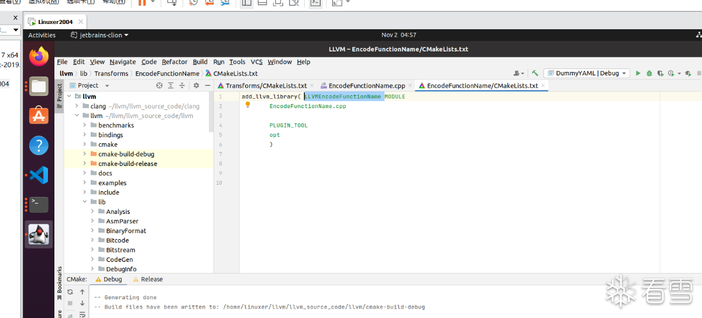The width and height of the screenshot is (702, 318).
Task: Open Help from the Ubuntu dock
Action: pos(39,145)
